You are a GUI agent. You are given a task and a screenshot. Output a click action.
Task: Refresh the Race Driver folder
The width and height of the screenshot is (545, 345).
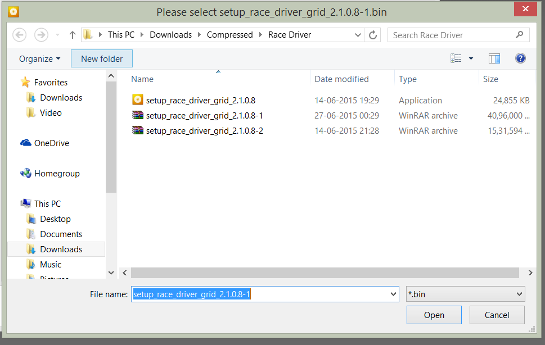[x=372, y=35]
